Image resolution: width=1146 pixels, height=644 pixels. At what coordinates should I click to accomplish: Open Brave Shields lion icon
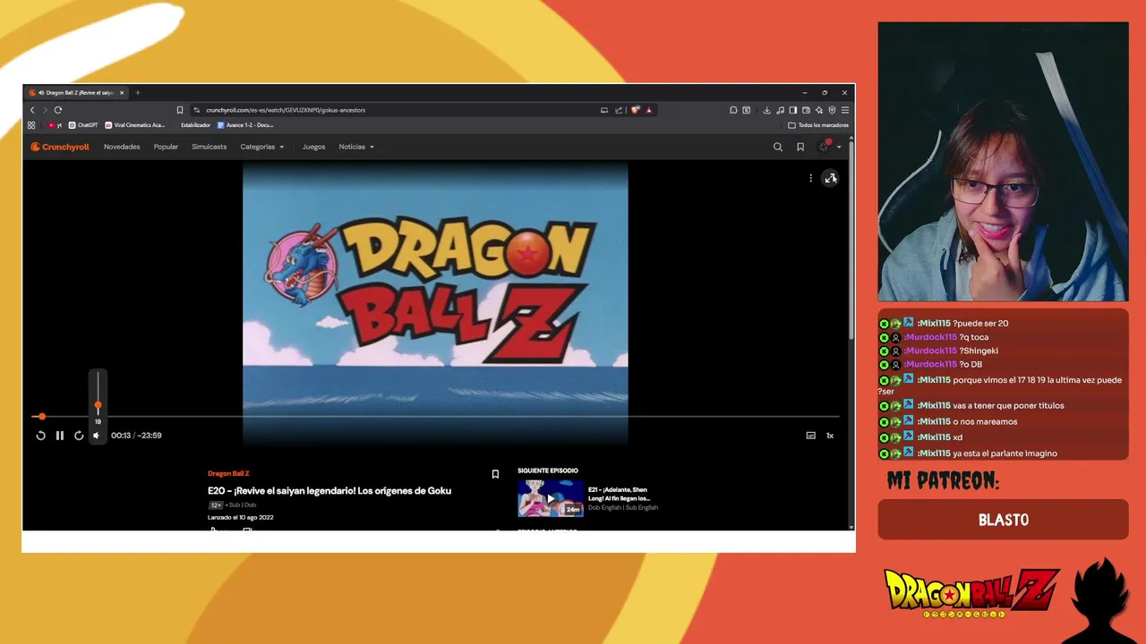636,110
